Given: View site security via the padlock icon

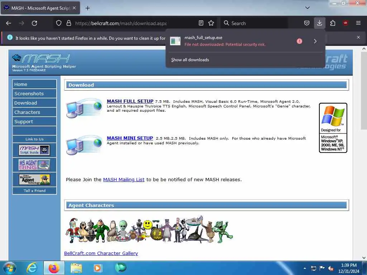Looking at the screenshot, I should (x=68, y=23).
